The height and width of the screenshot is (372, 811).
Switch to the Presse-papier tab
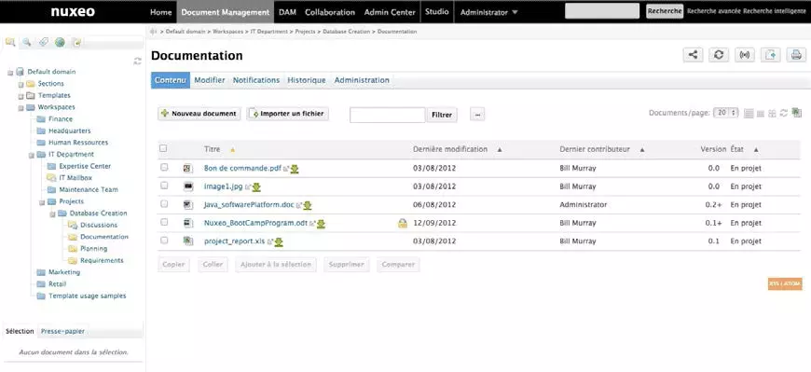tap(62, 331)
